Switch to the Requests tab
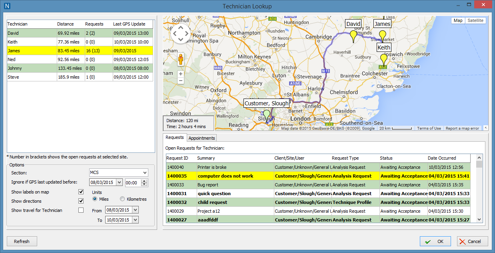This screenshot has width=495, height=253. [x=175, y=137]
